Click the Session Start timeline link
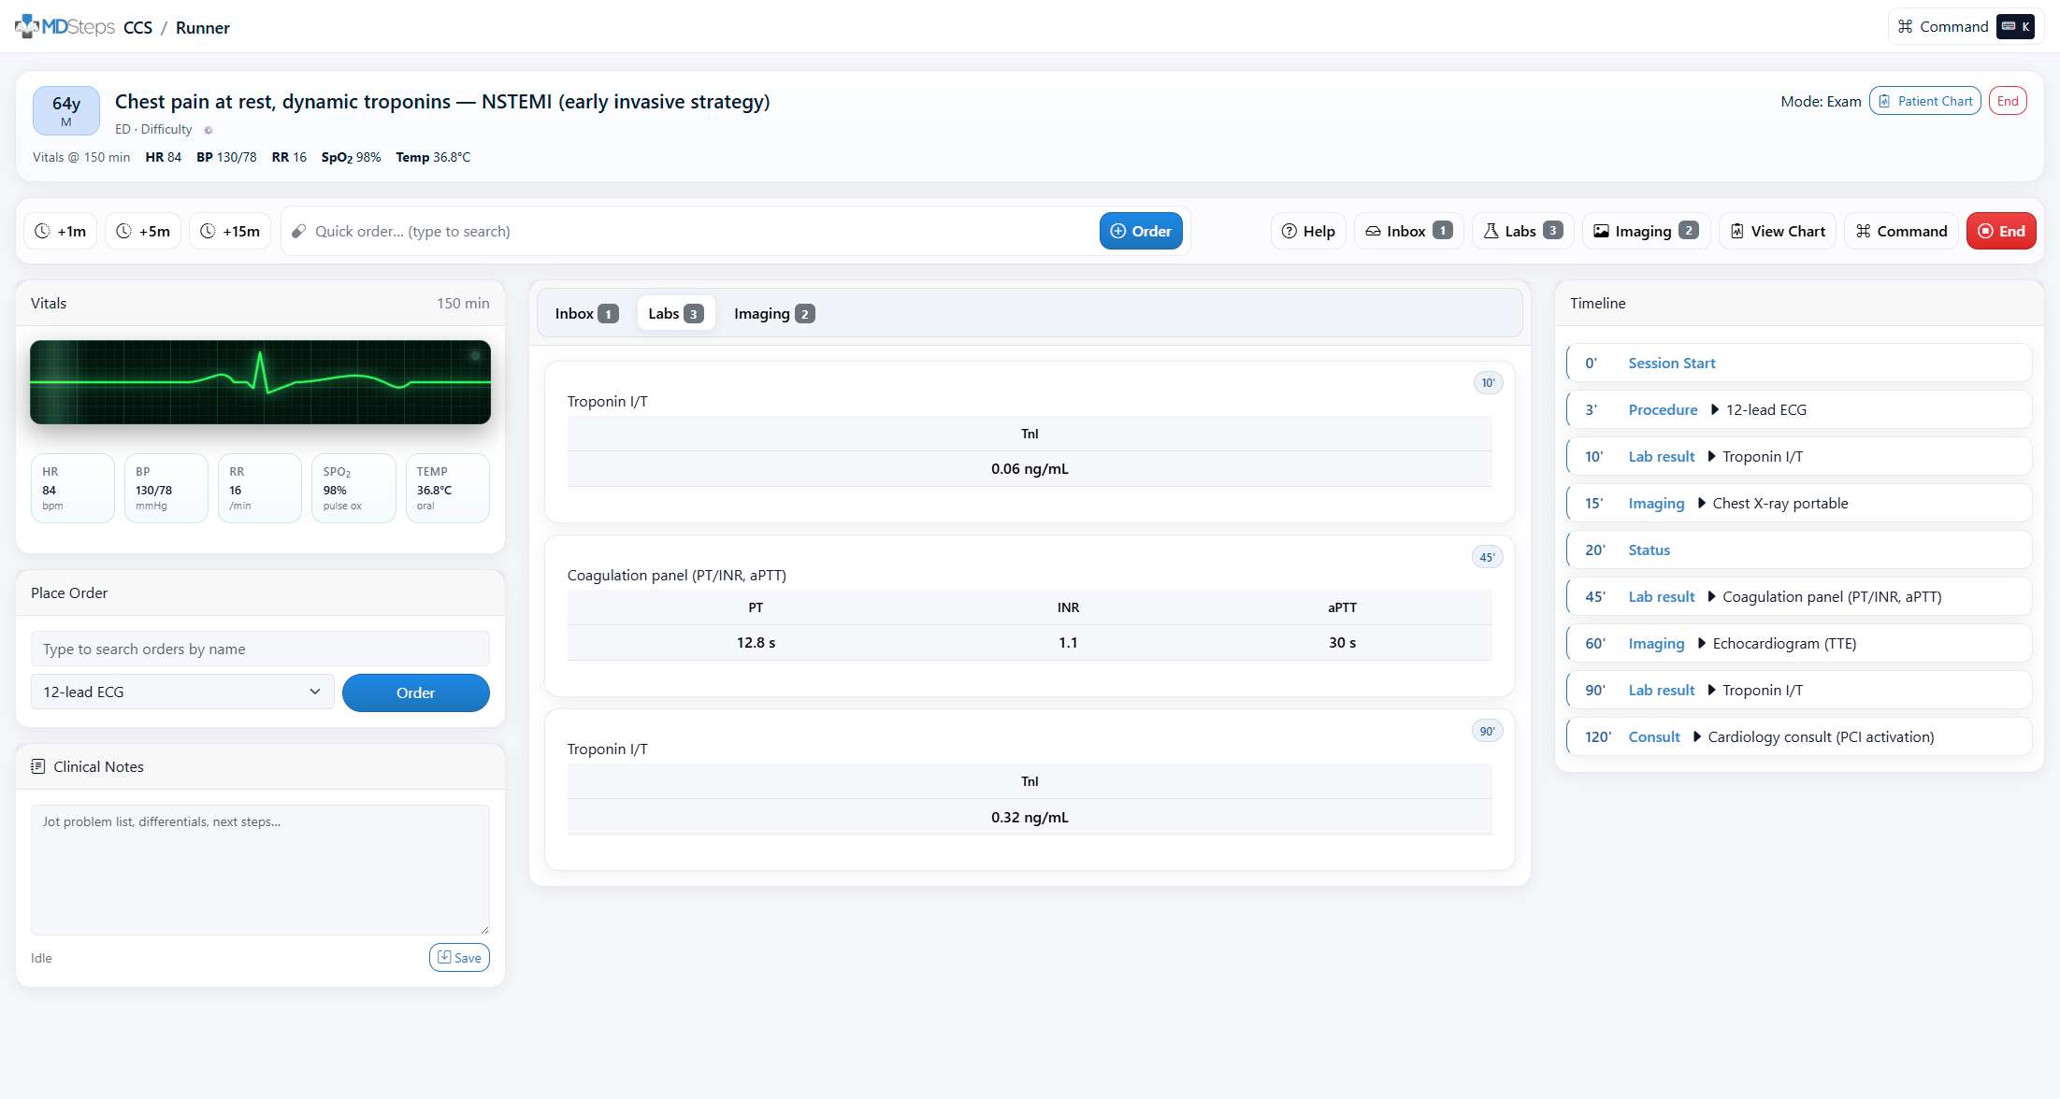Screen dimensions: 2060x1099 pyautogui.click(x=1672, y=363)
